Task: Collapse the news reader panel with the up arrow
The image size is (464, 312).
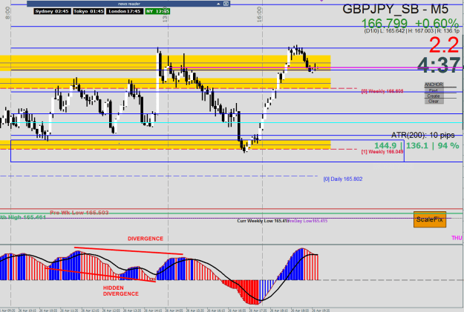Action: coord(218,4)
